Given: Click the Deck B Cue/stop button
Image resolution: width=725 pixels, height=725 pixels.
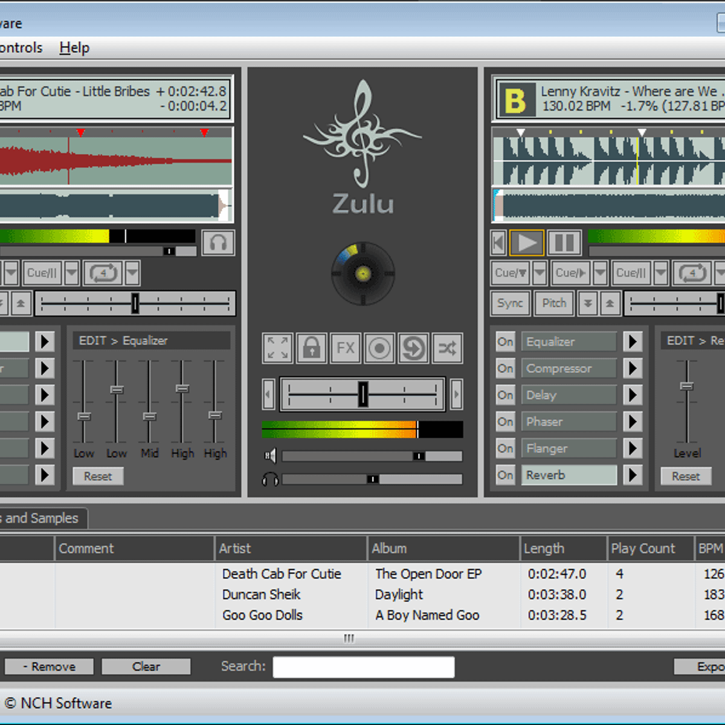Looking at the screenshot, I should pyautogui.click(x=511, y=273).
